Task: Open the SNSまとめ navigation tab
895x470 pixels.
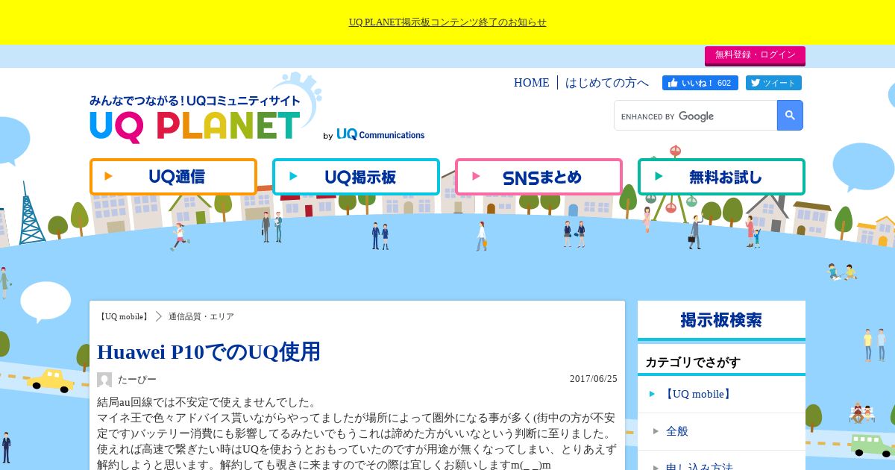Action: [538, 177]
